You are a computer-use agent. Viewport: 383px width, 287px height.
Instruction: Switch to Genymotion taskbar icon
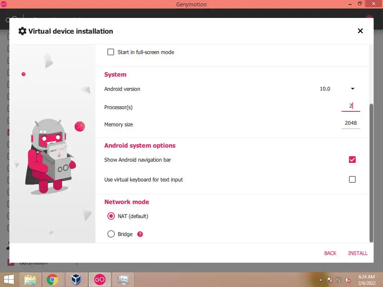[x=99, y=280]
